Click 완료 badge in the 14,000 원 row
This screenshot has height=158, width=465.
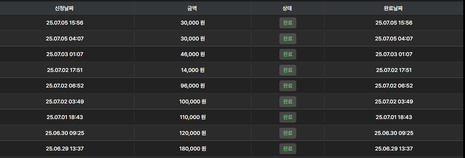tap(288, 70)
